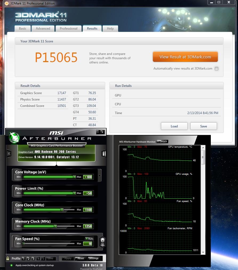
Task: Click the Power Limit +50 value field
Action: tap(88, 193)
